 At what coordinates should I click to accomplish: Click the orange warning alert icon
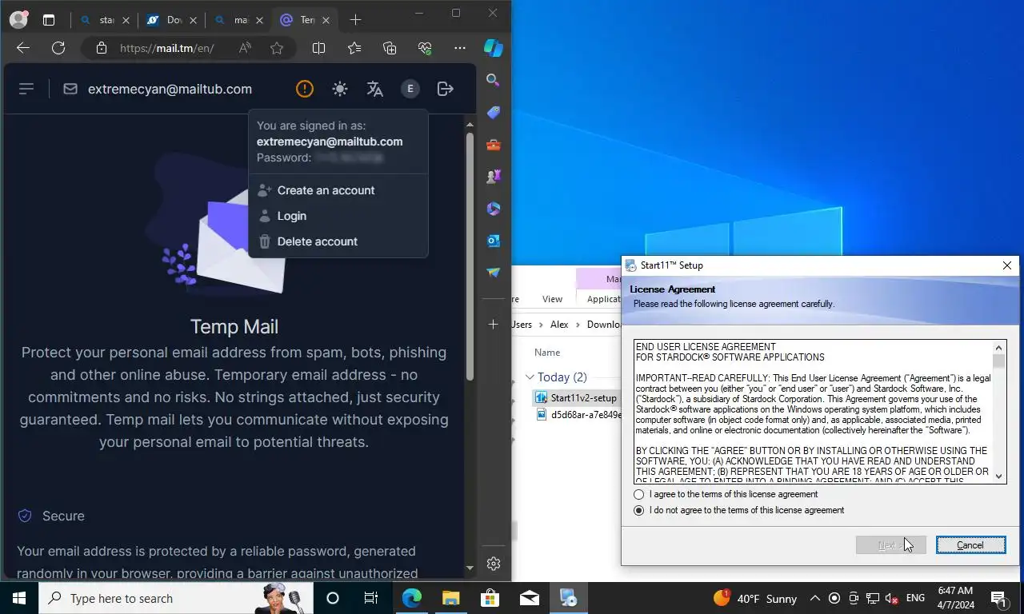click(x=304, y=89)
